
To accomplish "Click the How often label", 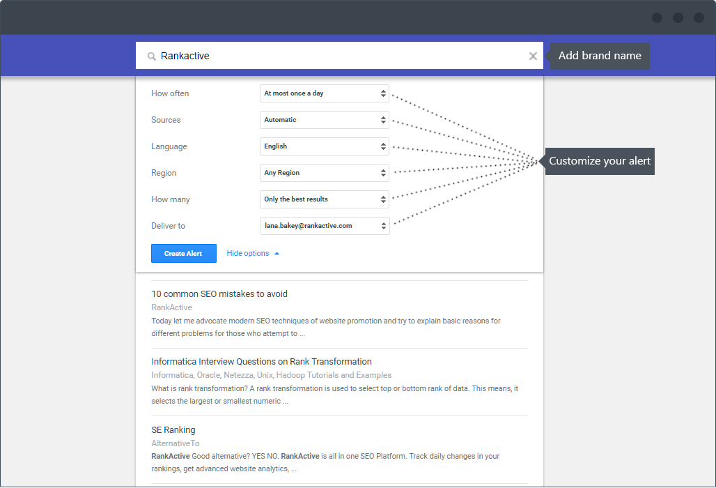I will point(170,93).
